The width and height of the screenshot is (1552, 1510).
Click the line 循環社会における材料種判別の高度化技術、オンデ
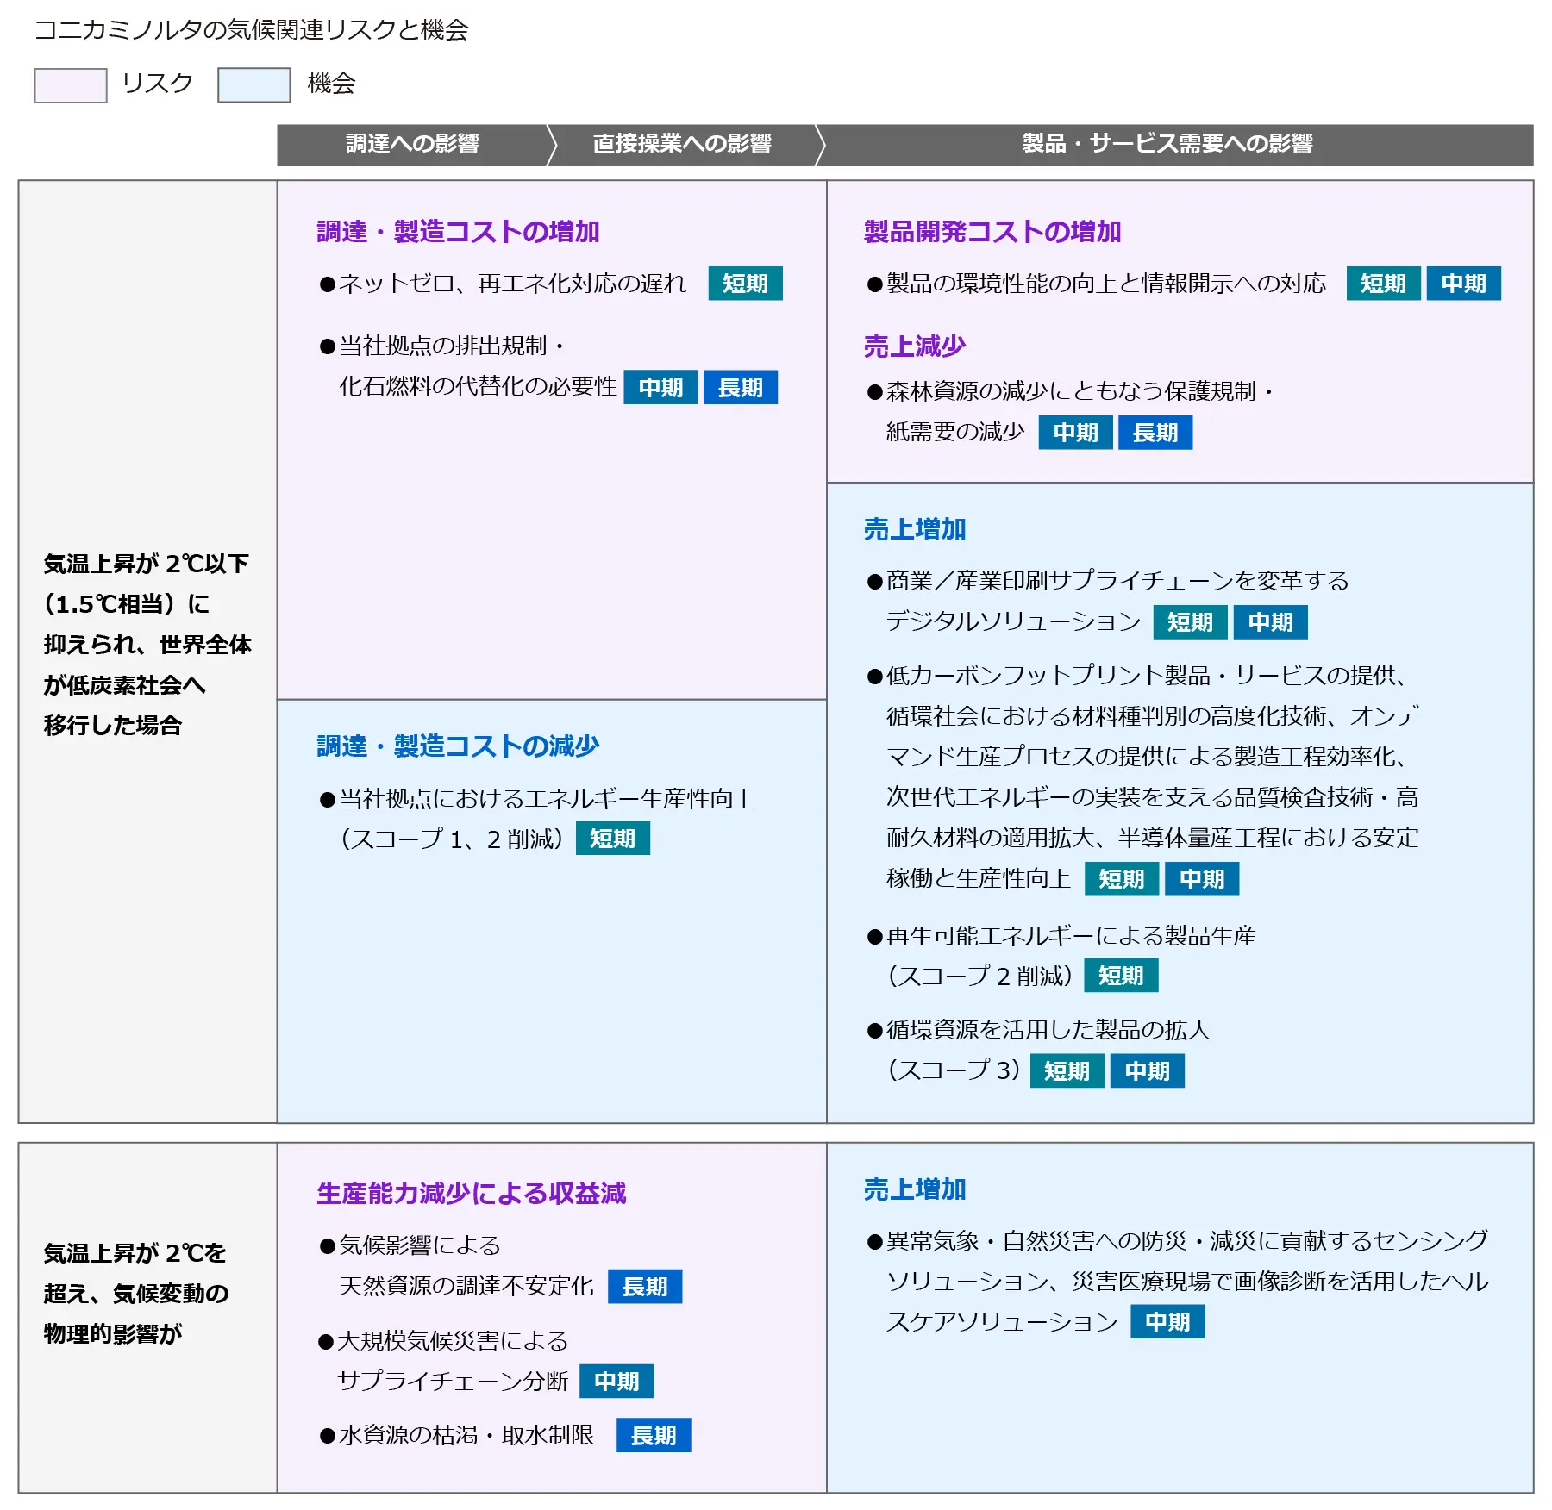click(1153, 716)
